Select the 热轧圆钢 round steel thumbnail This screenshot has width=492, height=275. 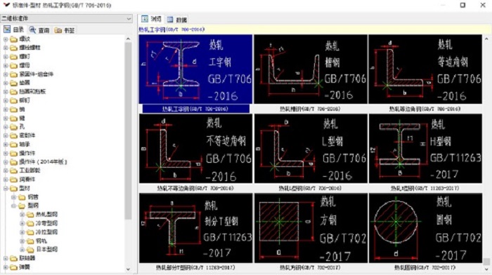tap(425, 228)
